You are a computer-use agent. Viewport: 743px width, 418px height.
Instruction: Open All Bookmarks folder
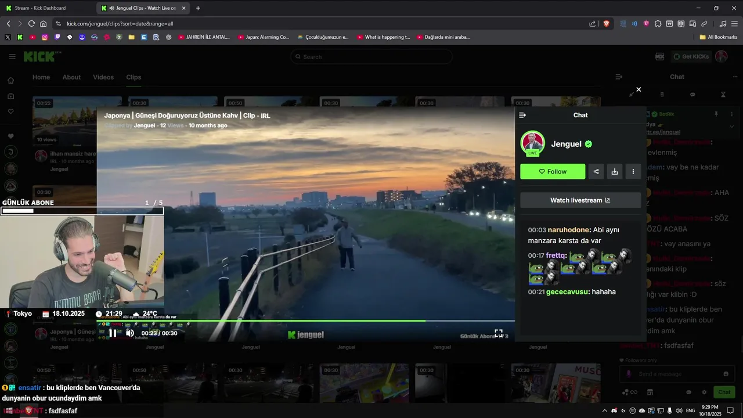point(719,37)
